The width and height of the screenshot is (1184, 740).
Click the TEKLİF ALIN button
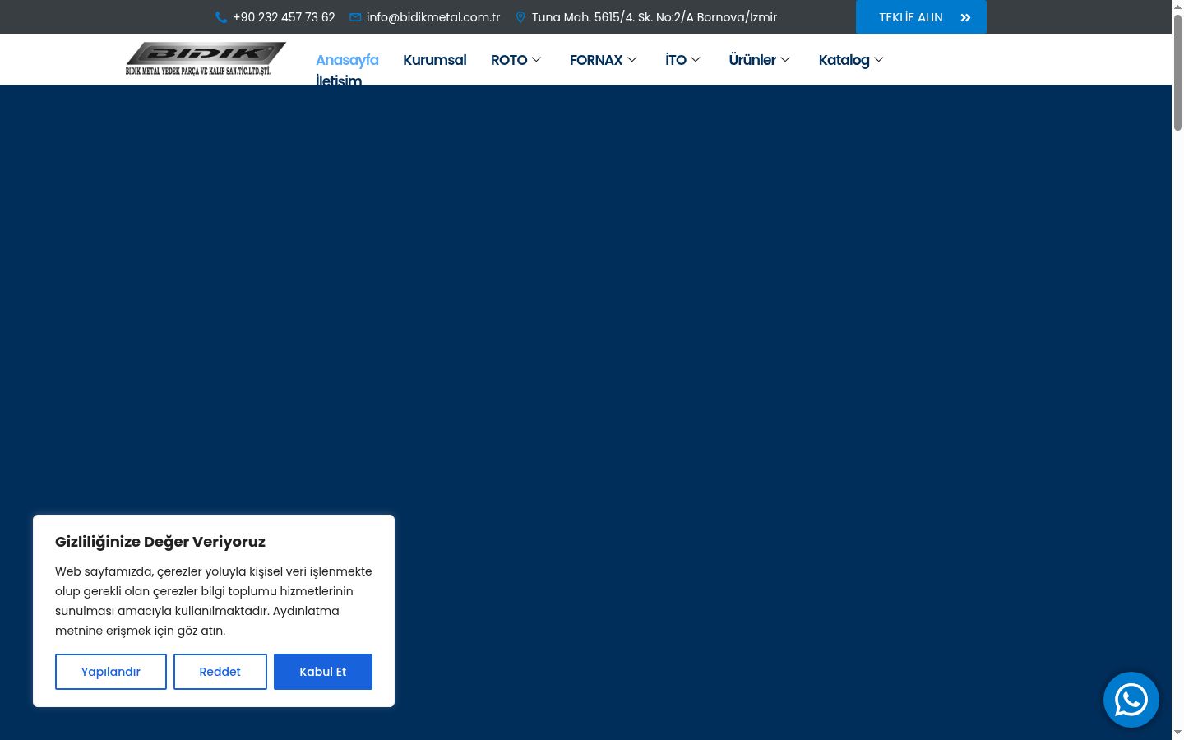921,16
